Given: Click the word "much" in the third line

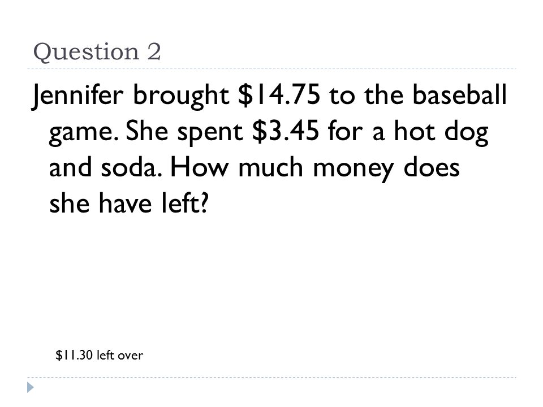Looking at the screenshot, I should pyautogui.click(x=270, y=167).
